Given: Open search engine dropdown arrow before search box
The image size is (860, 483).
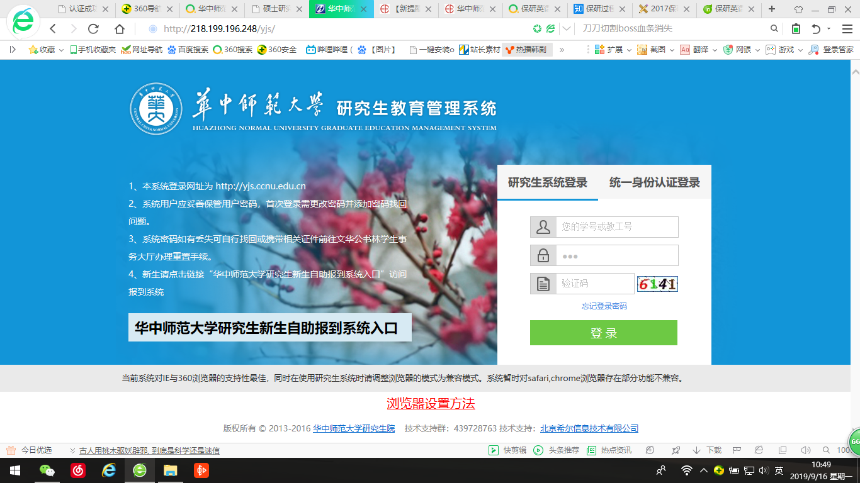Looking at the screenshot, I should pyautogui.click(x=567, y=29).
